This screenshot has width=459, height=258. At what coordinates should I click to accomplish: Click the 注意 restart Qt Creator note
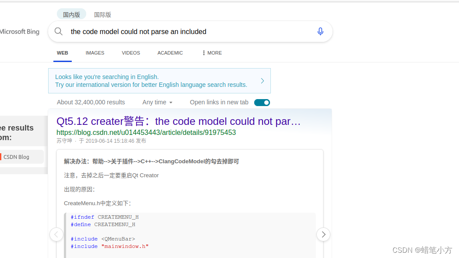click(x=111, y=175)
